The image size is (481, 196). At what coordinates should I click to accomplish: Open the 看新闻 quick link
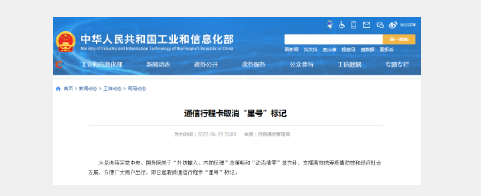pyautogui.click(x=291, y=50)
